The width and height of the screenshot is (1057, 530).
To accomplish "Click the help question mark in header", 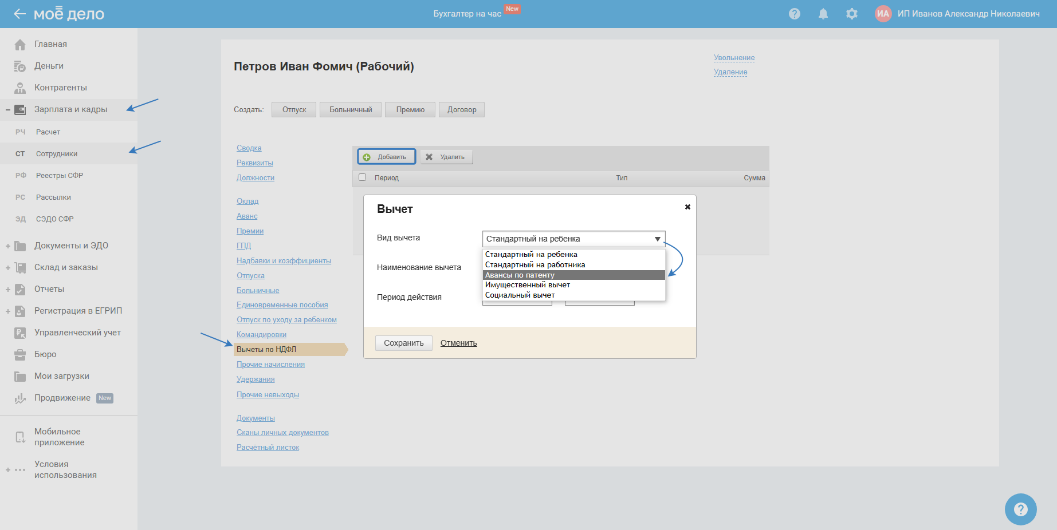I will (x=794, y=14).
